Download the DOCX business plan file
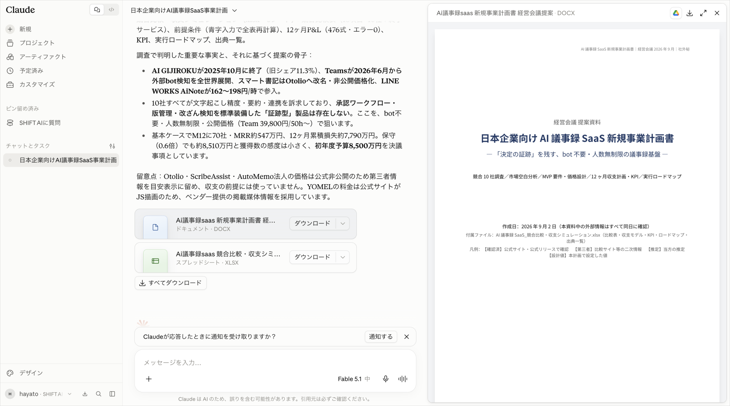The width and height of the screenshot is (730, 406). pyautogui.click(x=313, y=223)
